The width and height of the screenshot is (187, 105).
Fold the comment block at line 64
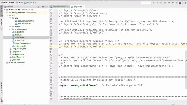point(58,97)
